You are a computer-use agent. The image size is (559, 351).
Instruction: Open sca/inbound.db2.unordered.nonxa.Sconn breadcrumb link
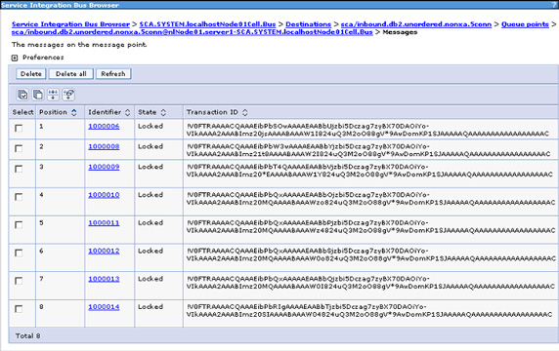(416, 24)
